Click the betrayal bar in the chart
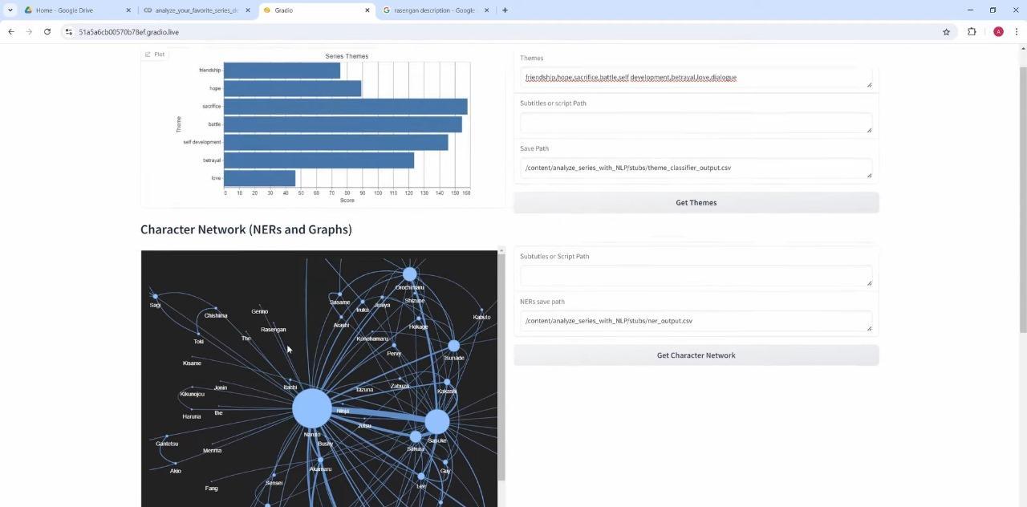The width and height of the screenshot is (1027, 507). 319,160
